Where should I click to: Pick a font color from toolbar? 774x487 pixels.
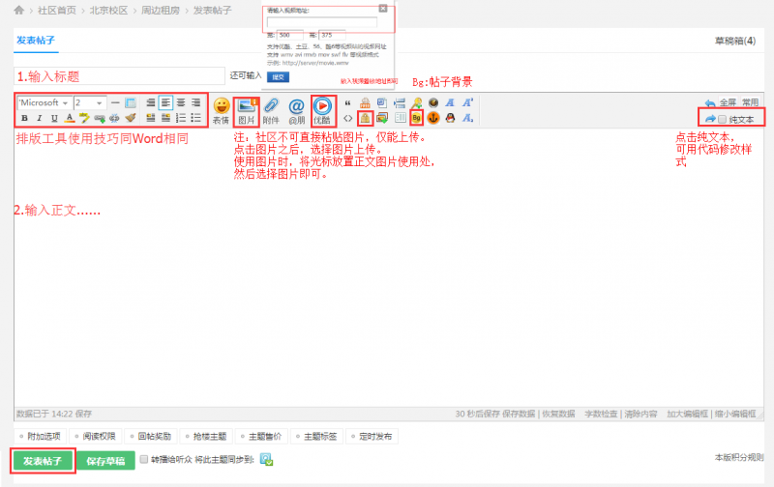(x=70, y=118)
